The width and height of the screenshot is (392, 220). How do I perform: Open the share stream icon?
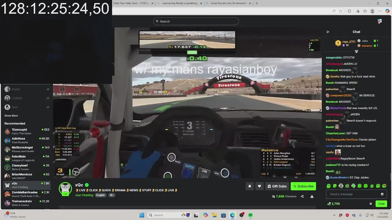[x=302, y=196]
